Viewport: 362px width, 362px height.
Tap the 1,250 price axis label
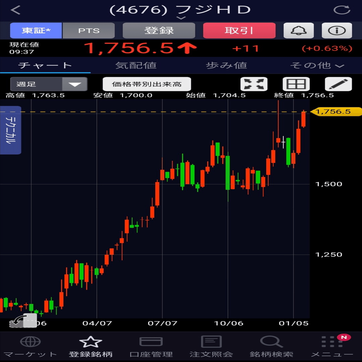tap(329, 255)
